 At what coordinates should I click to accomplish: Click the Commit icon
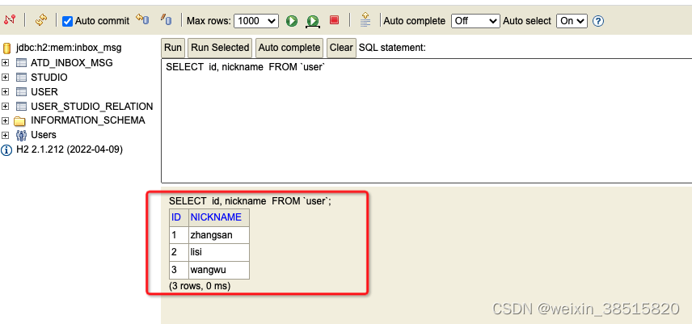click(x=167, y=19)
